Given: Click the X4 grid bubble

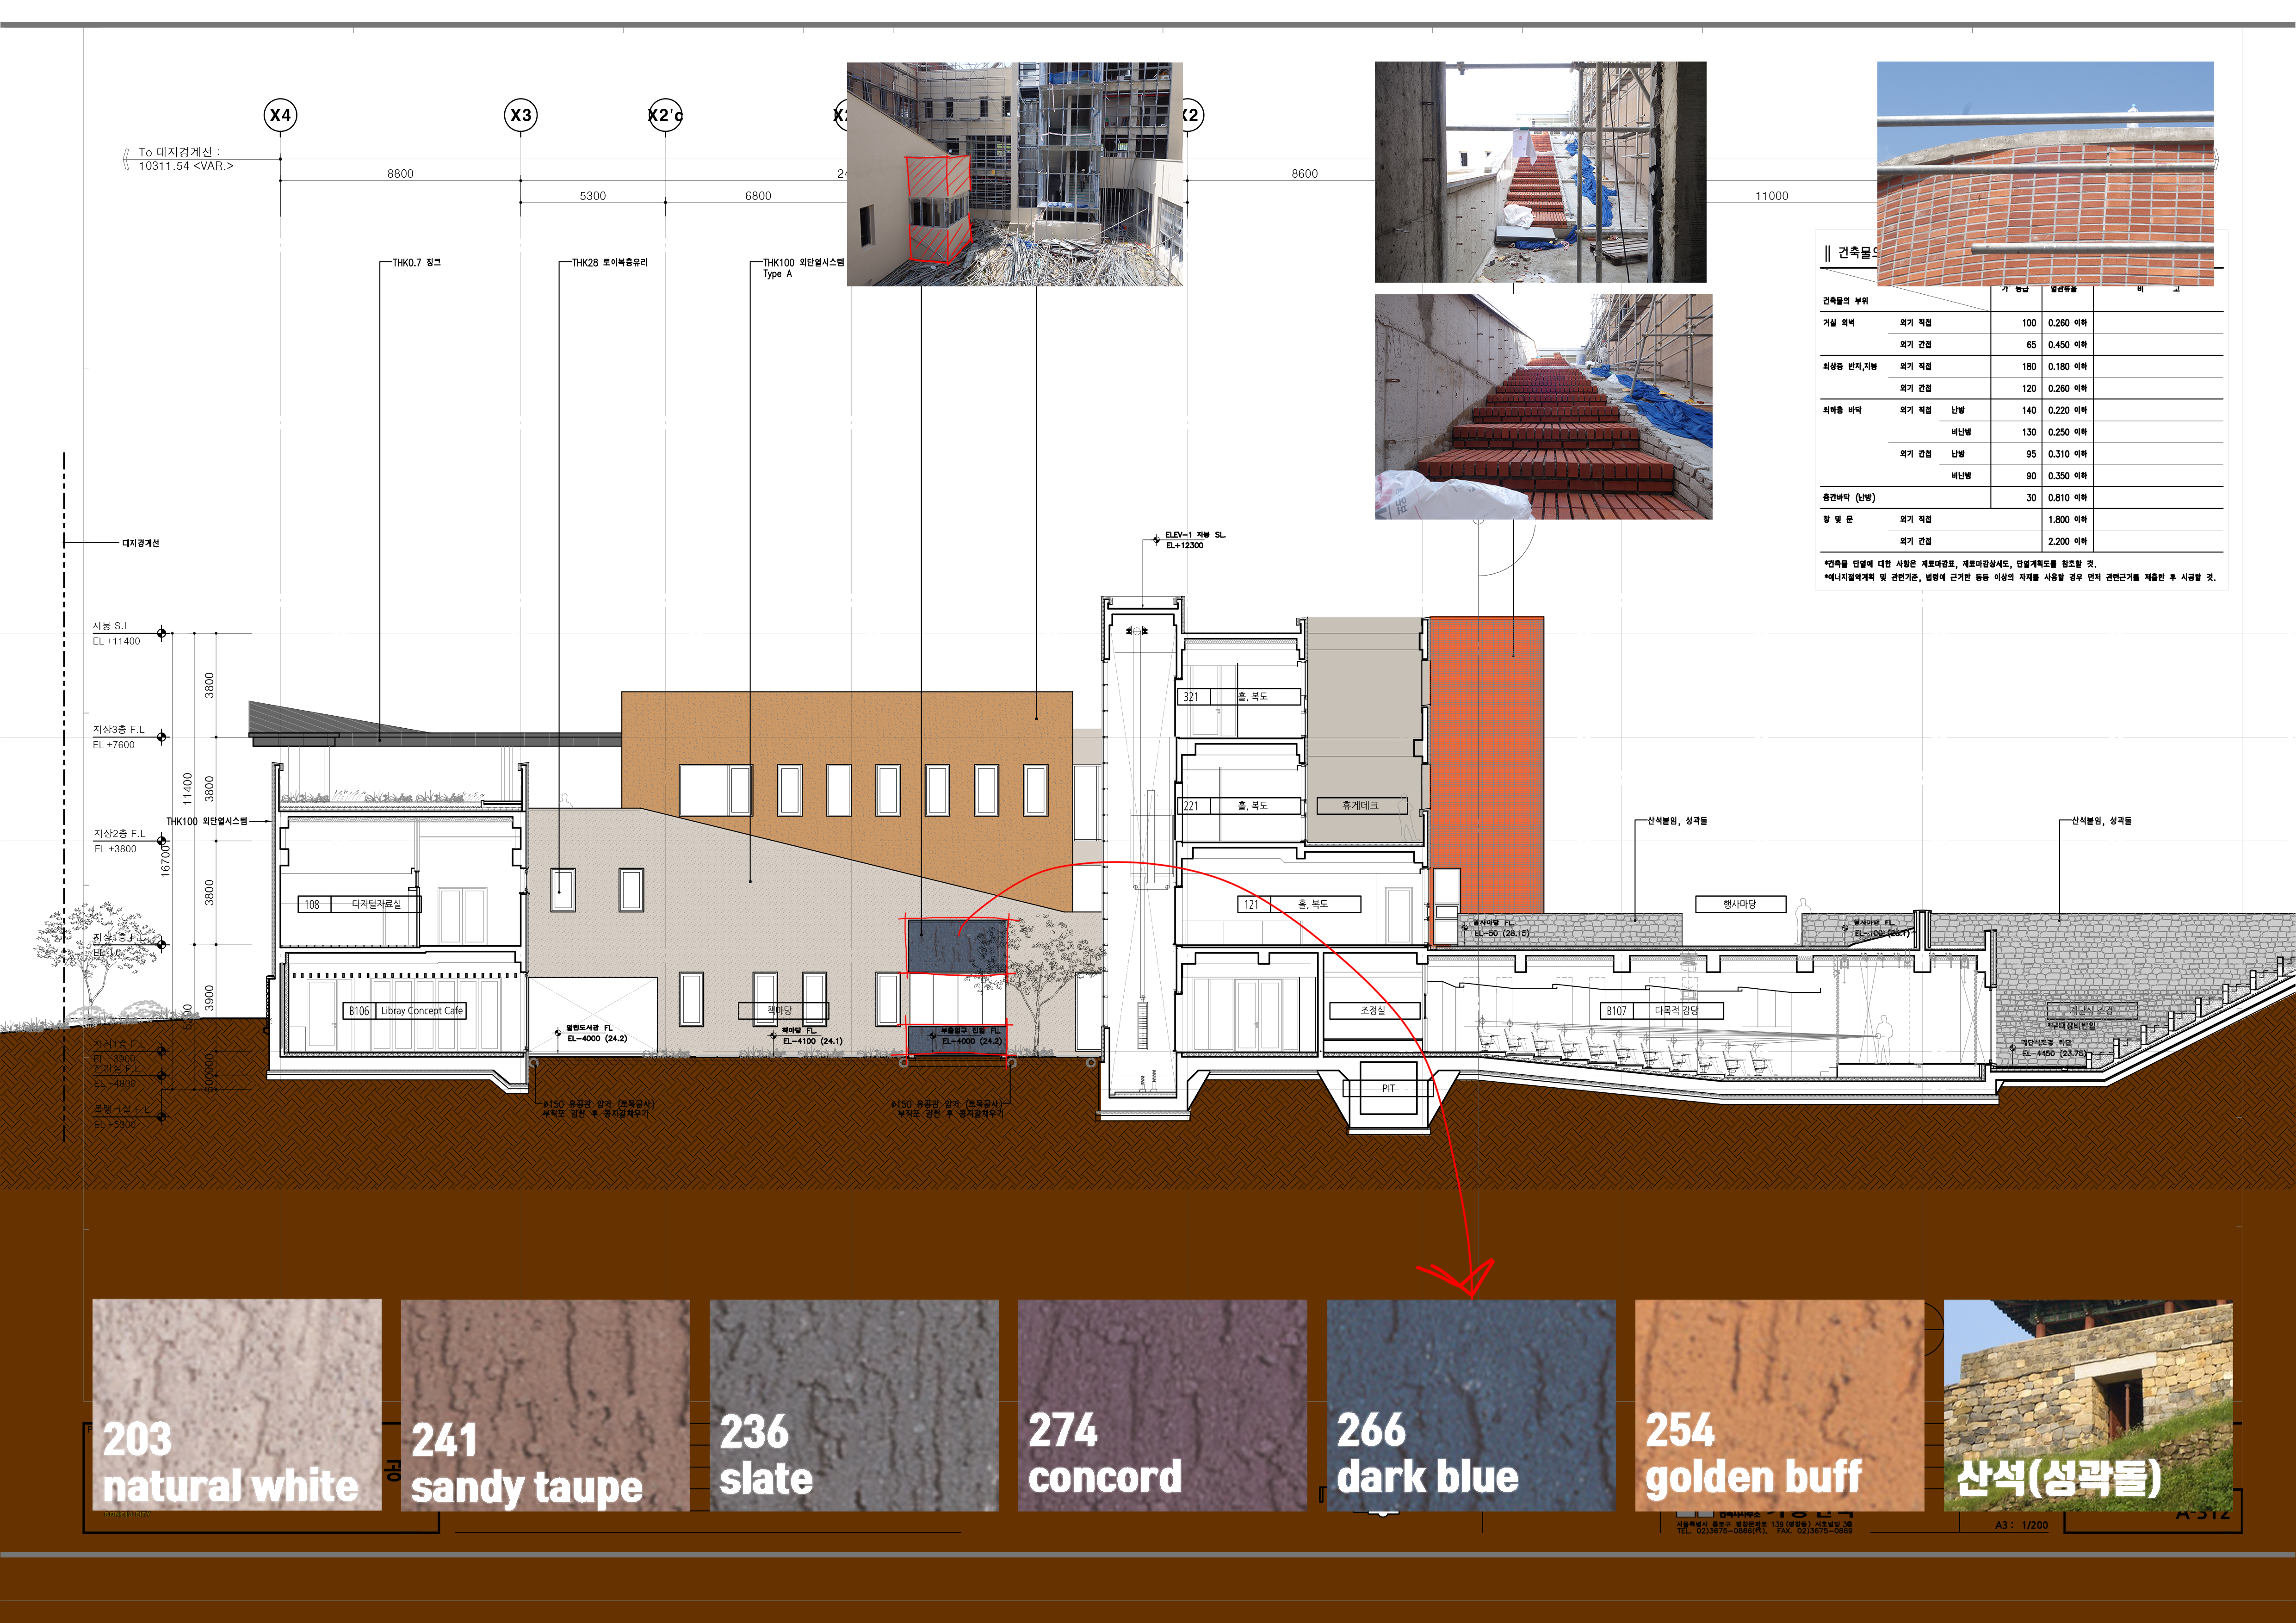Looking at the screenshot, I should [280, 115].
